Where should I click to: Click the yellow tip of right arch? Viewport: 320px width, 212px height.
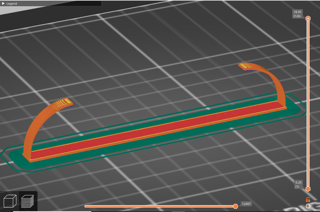pyautogui.click(x=246, y=65)
